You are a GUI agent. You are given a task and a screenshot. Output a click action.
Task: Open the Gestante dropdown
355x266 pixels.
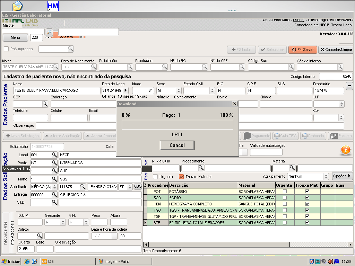pyautogui.click(x=63, y=222)
